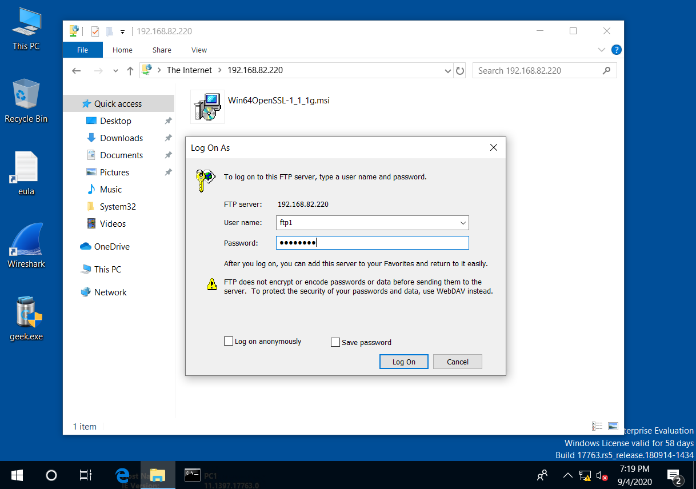Viewport: 696px width, 489px height.
Task: Refresh the 192.168.82.220 address bar
Action: coord(460,71)
